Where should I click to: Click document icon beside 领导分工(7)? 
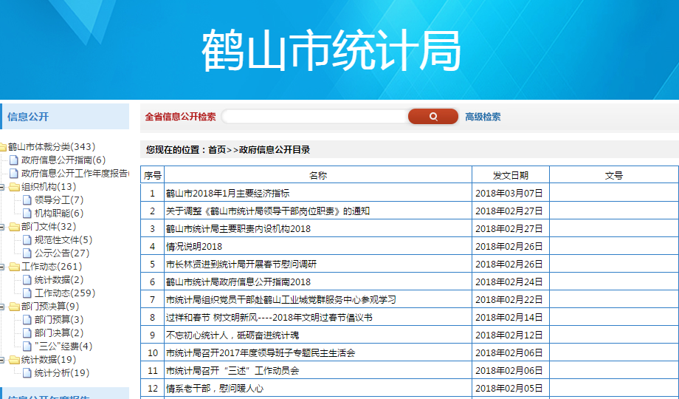[x=27, y=200]
